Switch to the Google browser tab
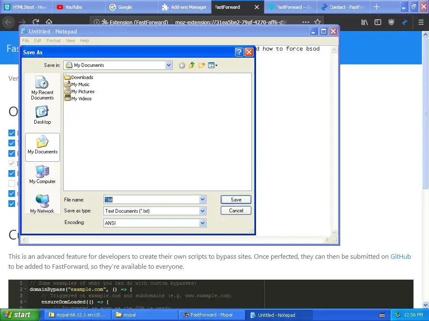The height and width of the screenshot is (321, 429). (132, 7)
